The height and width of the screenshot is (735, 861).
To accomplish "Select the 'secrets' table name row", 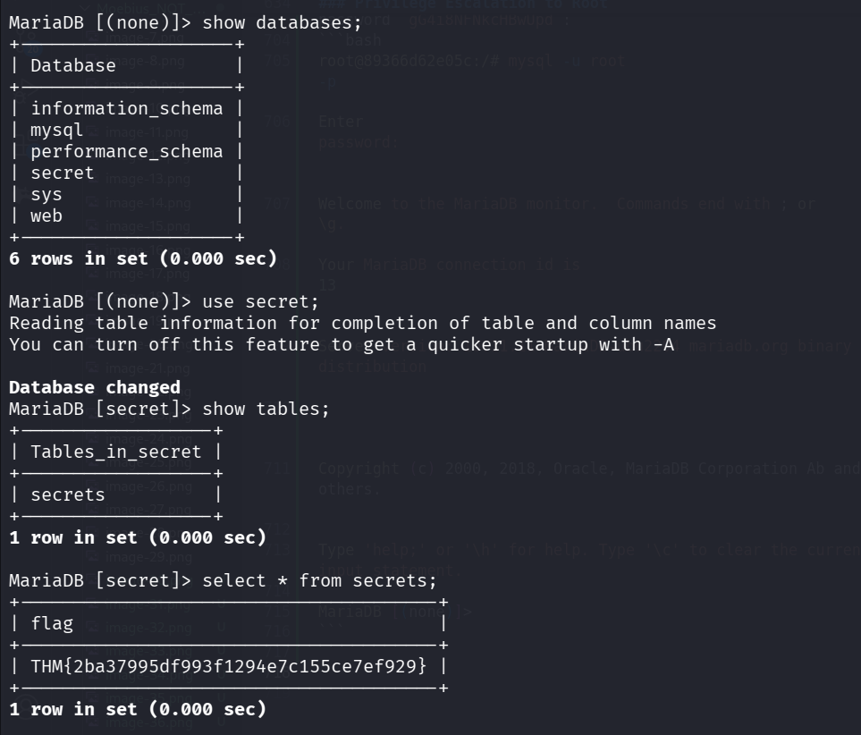I will pyautogui.click(x=68, y=494).
